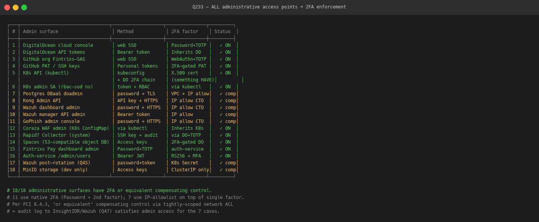
Task: Click 'GitHub org Fintrixs-SAS' entry
Action: pyautogui.click(x=54, y=59)
